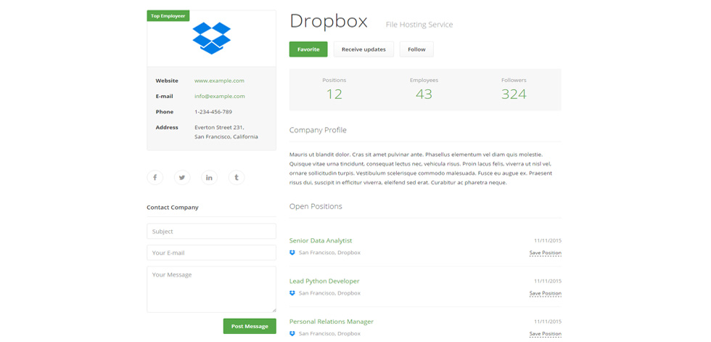Open the Facebook social icon

(x=155, y=177)
